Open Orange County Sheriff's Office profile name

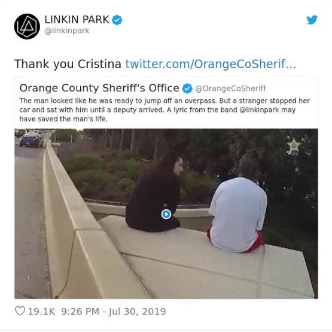click(99, 88)
